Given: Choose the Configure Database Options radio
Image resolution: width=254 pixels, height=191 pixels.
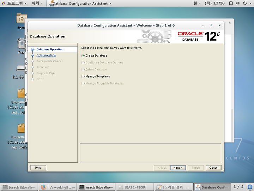Looking at the screenshot, I should 83,63.
